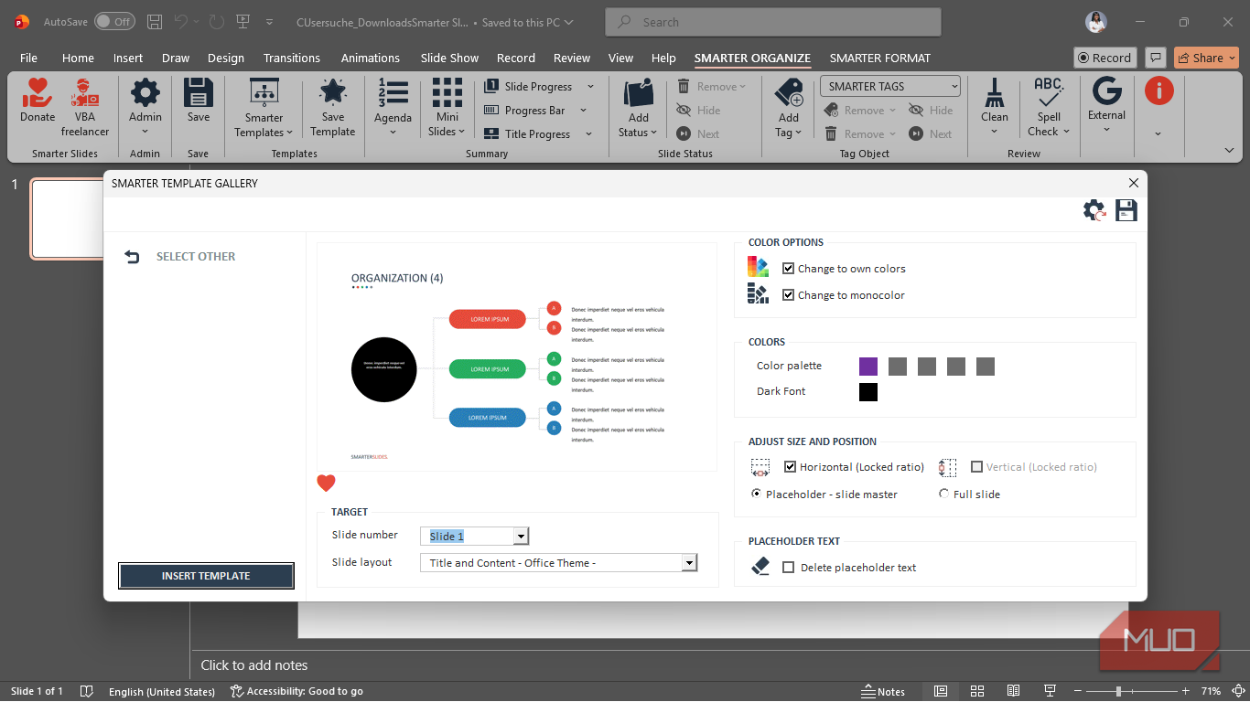Viewport: 1250px width, 702px height.
Task: Pick the purple Color palette swatch
Action: pyautogui.click(x=868, y=367)
